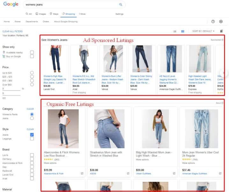
Task: Click the maximum price input field
Action: click(11, 93)
